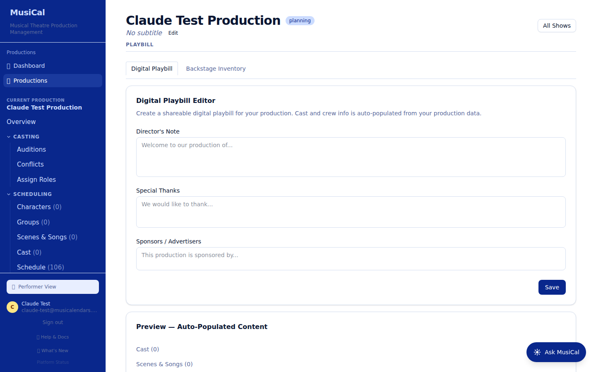Click the Claude Test Production page title

[x=203, y=20]
